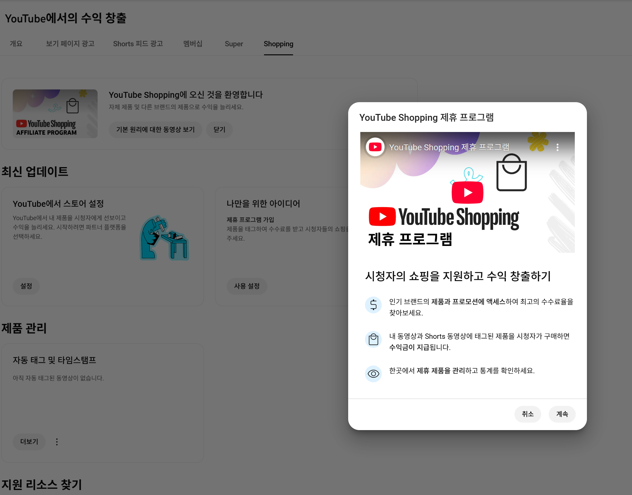Click 기본 원리에 대한 동영상 보기 button
The width and height of the screenshot is (632, 495).
155,129
